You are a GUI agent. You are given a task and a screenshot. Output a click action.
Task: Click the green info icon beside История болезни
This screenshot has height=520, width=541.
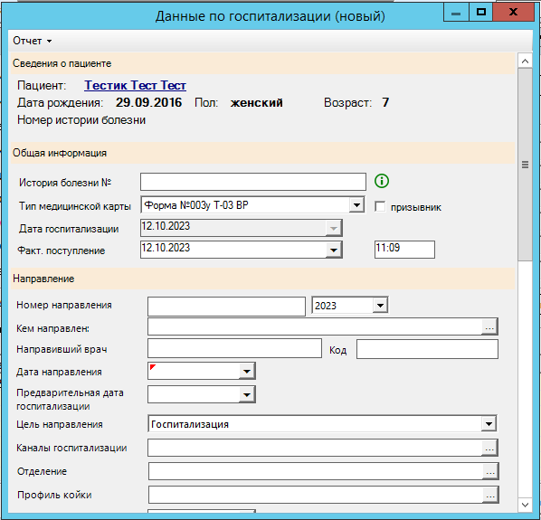tap(382, 181)
